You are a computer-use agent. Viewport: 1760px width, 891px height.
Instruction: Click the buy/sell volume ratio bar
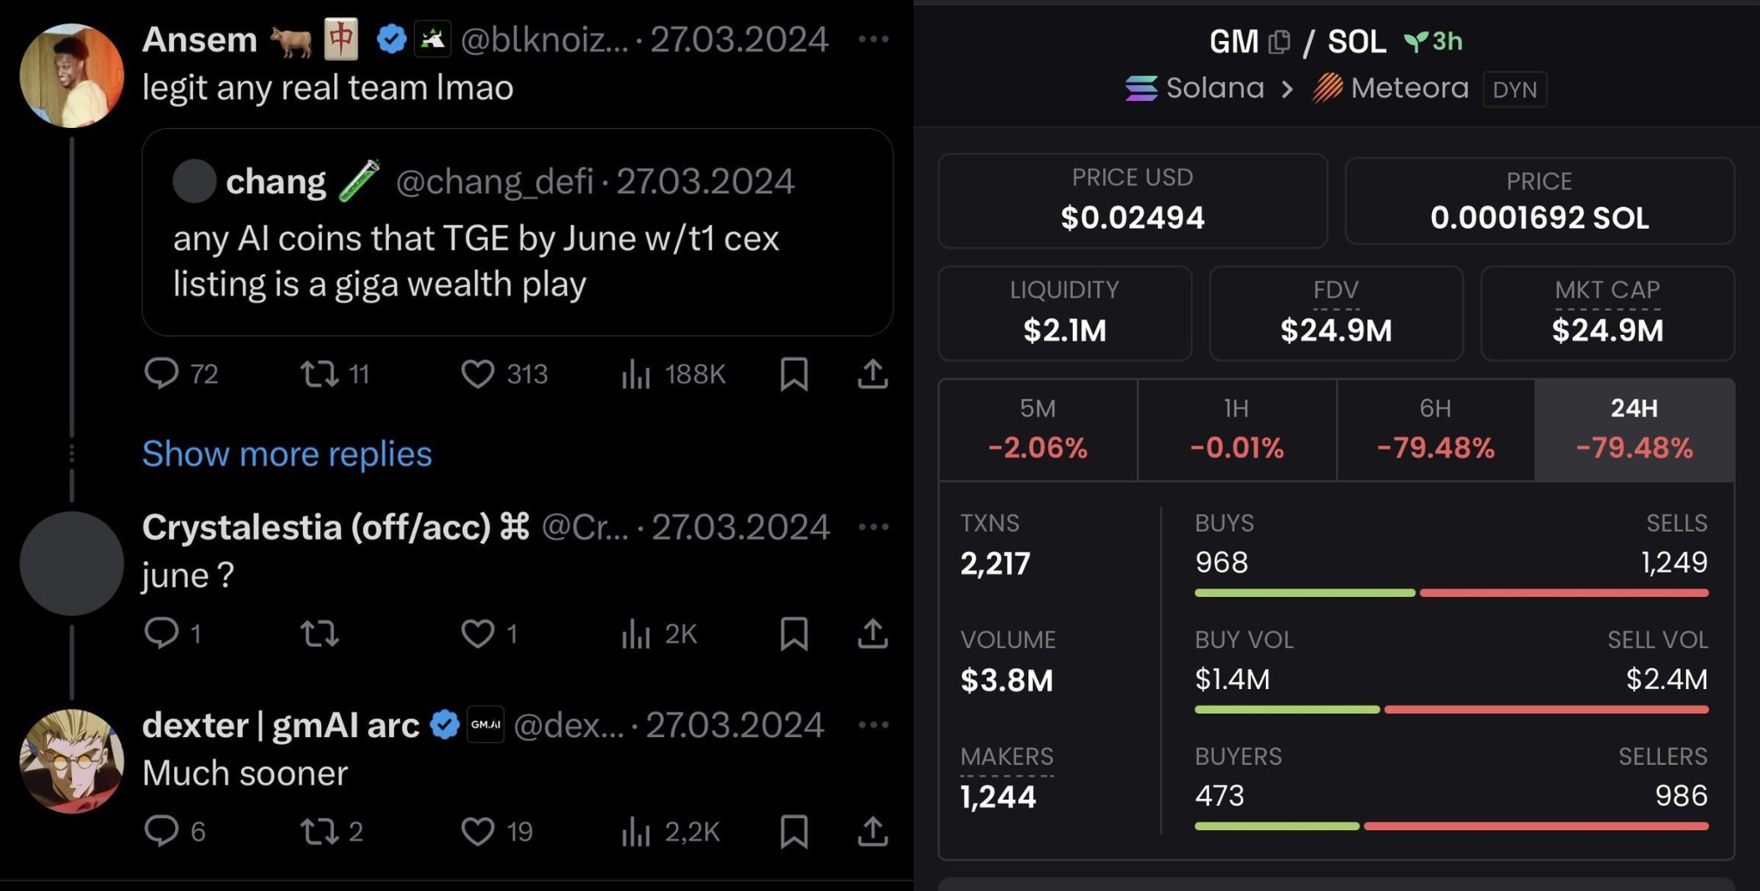pyautogui.click(x=1451, y=709)
